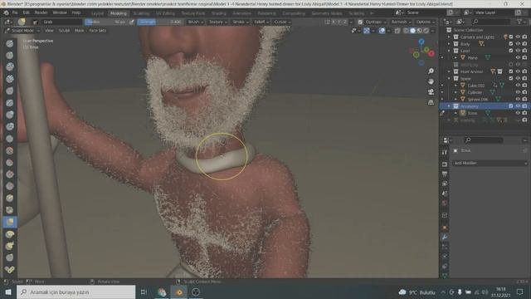Open the Face Sets menu
This screenshot has width=531, height=299.
pos(98,31)
